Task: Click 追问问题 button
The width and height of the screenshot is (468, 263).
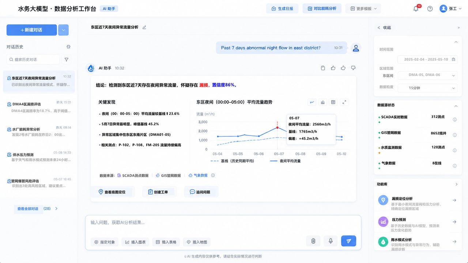Action: click(201, 192)
